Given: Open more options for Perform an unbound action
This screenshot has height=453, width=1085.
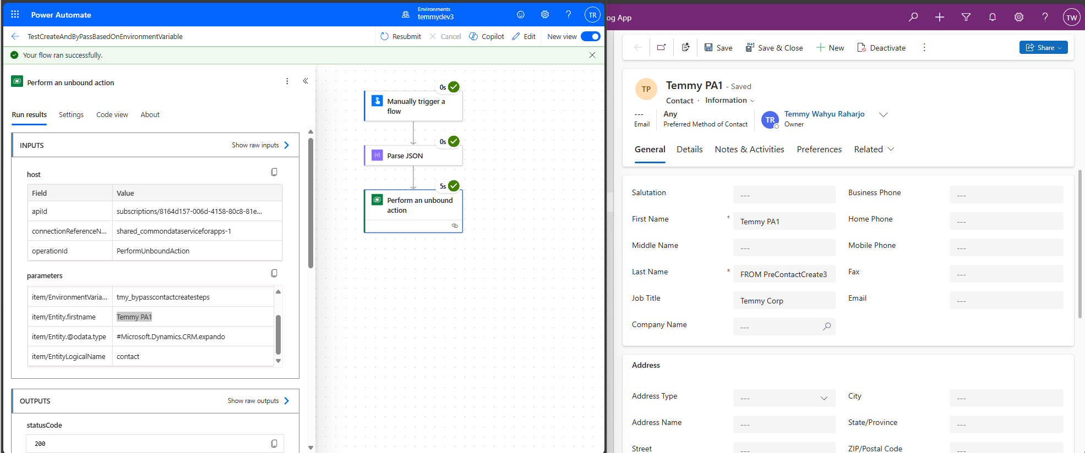Looking at the screenshot, I should click(287, 81).
